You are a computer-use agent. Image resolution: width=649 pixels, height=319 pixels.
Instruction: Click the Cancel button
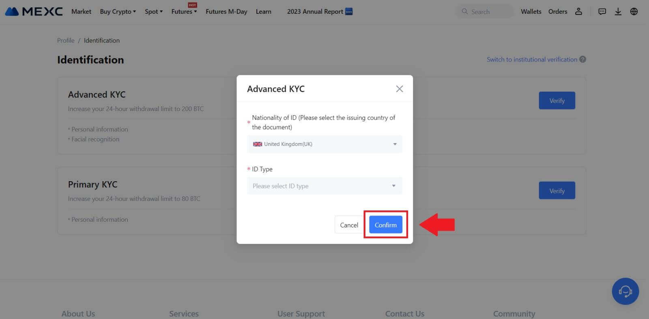point(349,225)
